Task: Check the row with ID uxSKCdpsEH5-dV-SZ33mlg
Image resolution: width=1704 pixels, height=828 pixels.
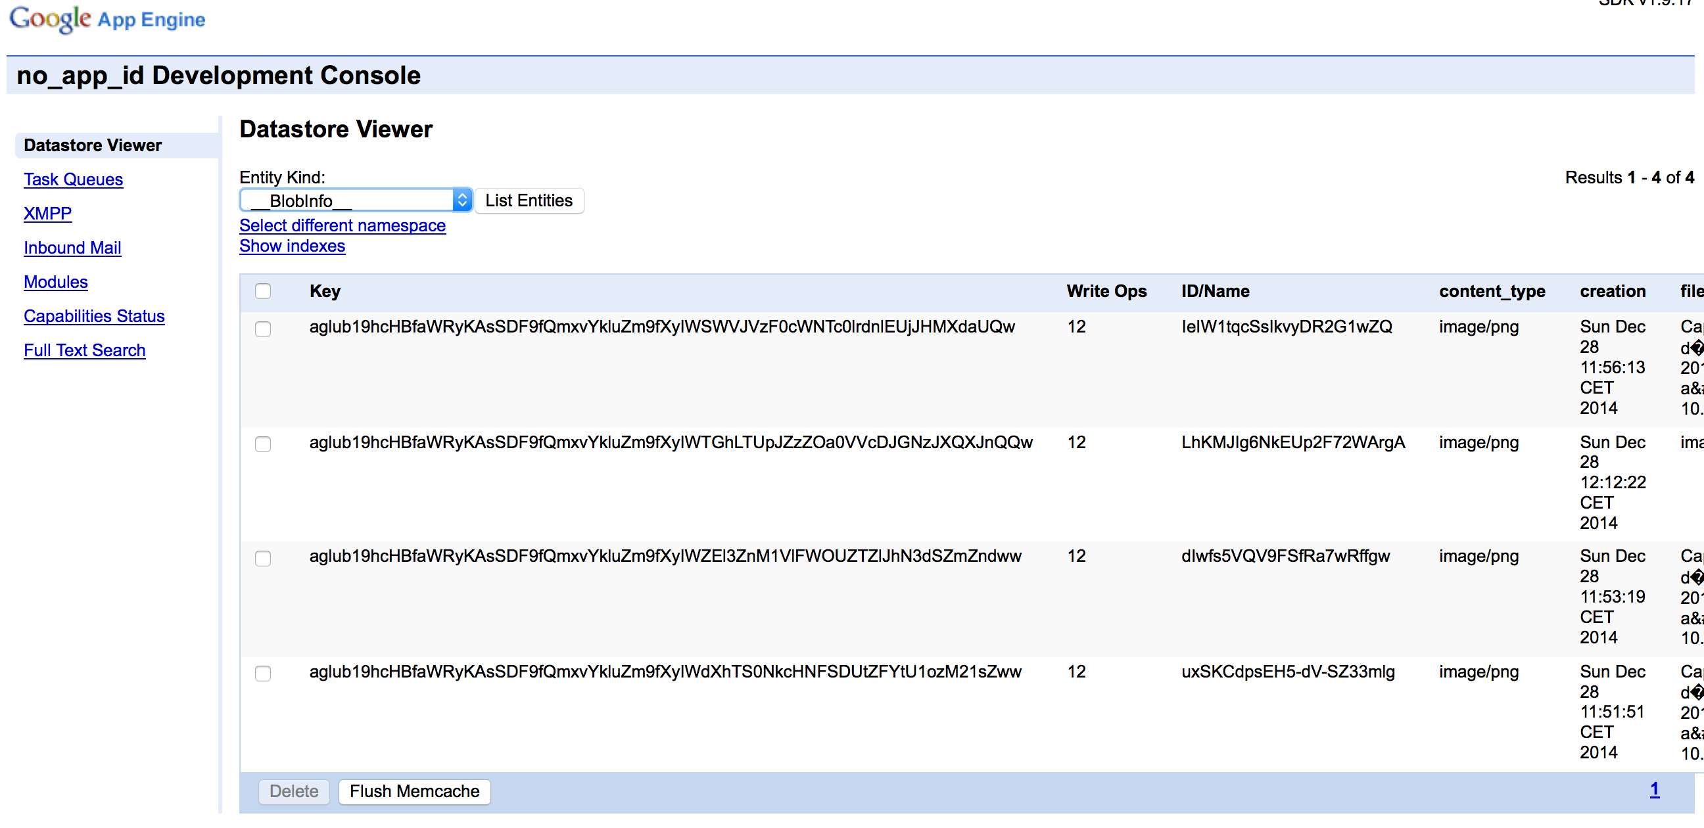Action: (x=263, y=674)
